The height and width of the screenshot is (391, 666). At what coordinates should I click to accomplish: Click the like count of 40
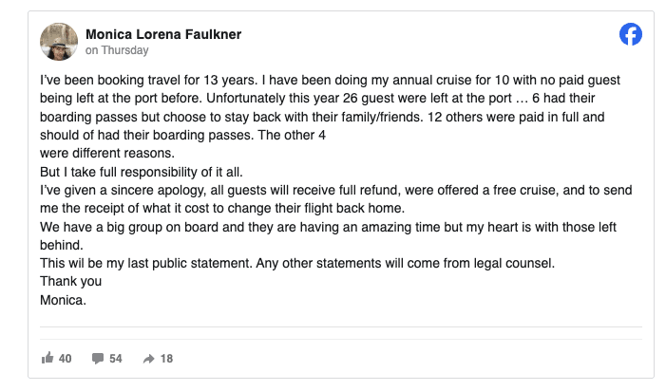pos(65,359)
